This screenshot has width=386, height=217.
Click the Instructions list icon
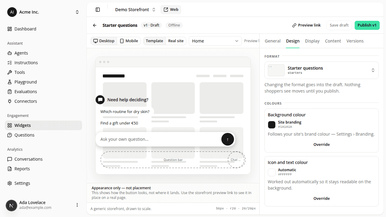[10, 63]
